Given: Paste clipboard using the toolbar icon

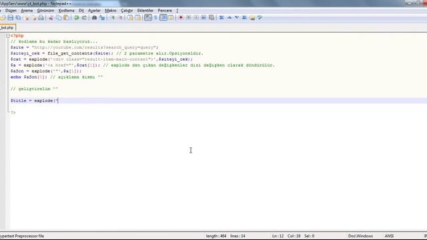Looking at the screenshot, I should pos(66,18).
